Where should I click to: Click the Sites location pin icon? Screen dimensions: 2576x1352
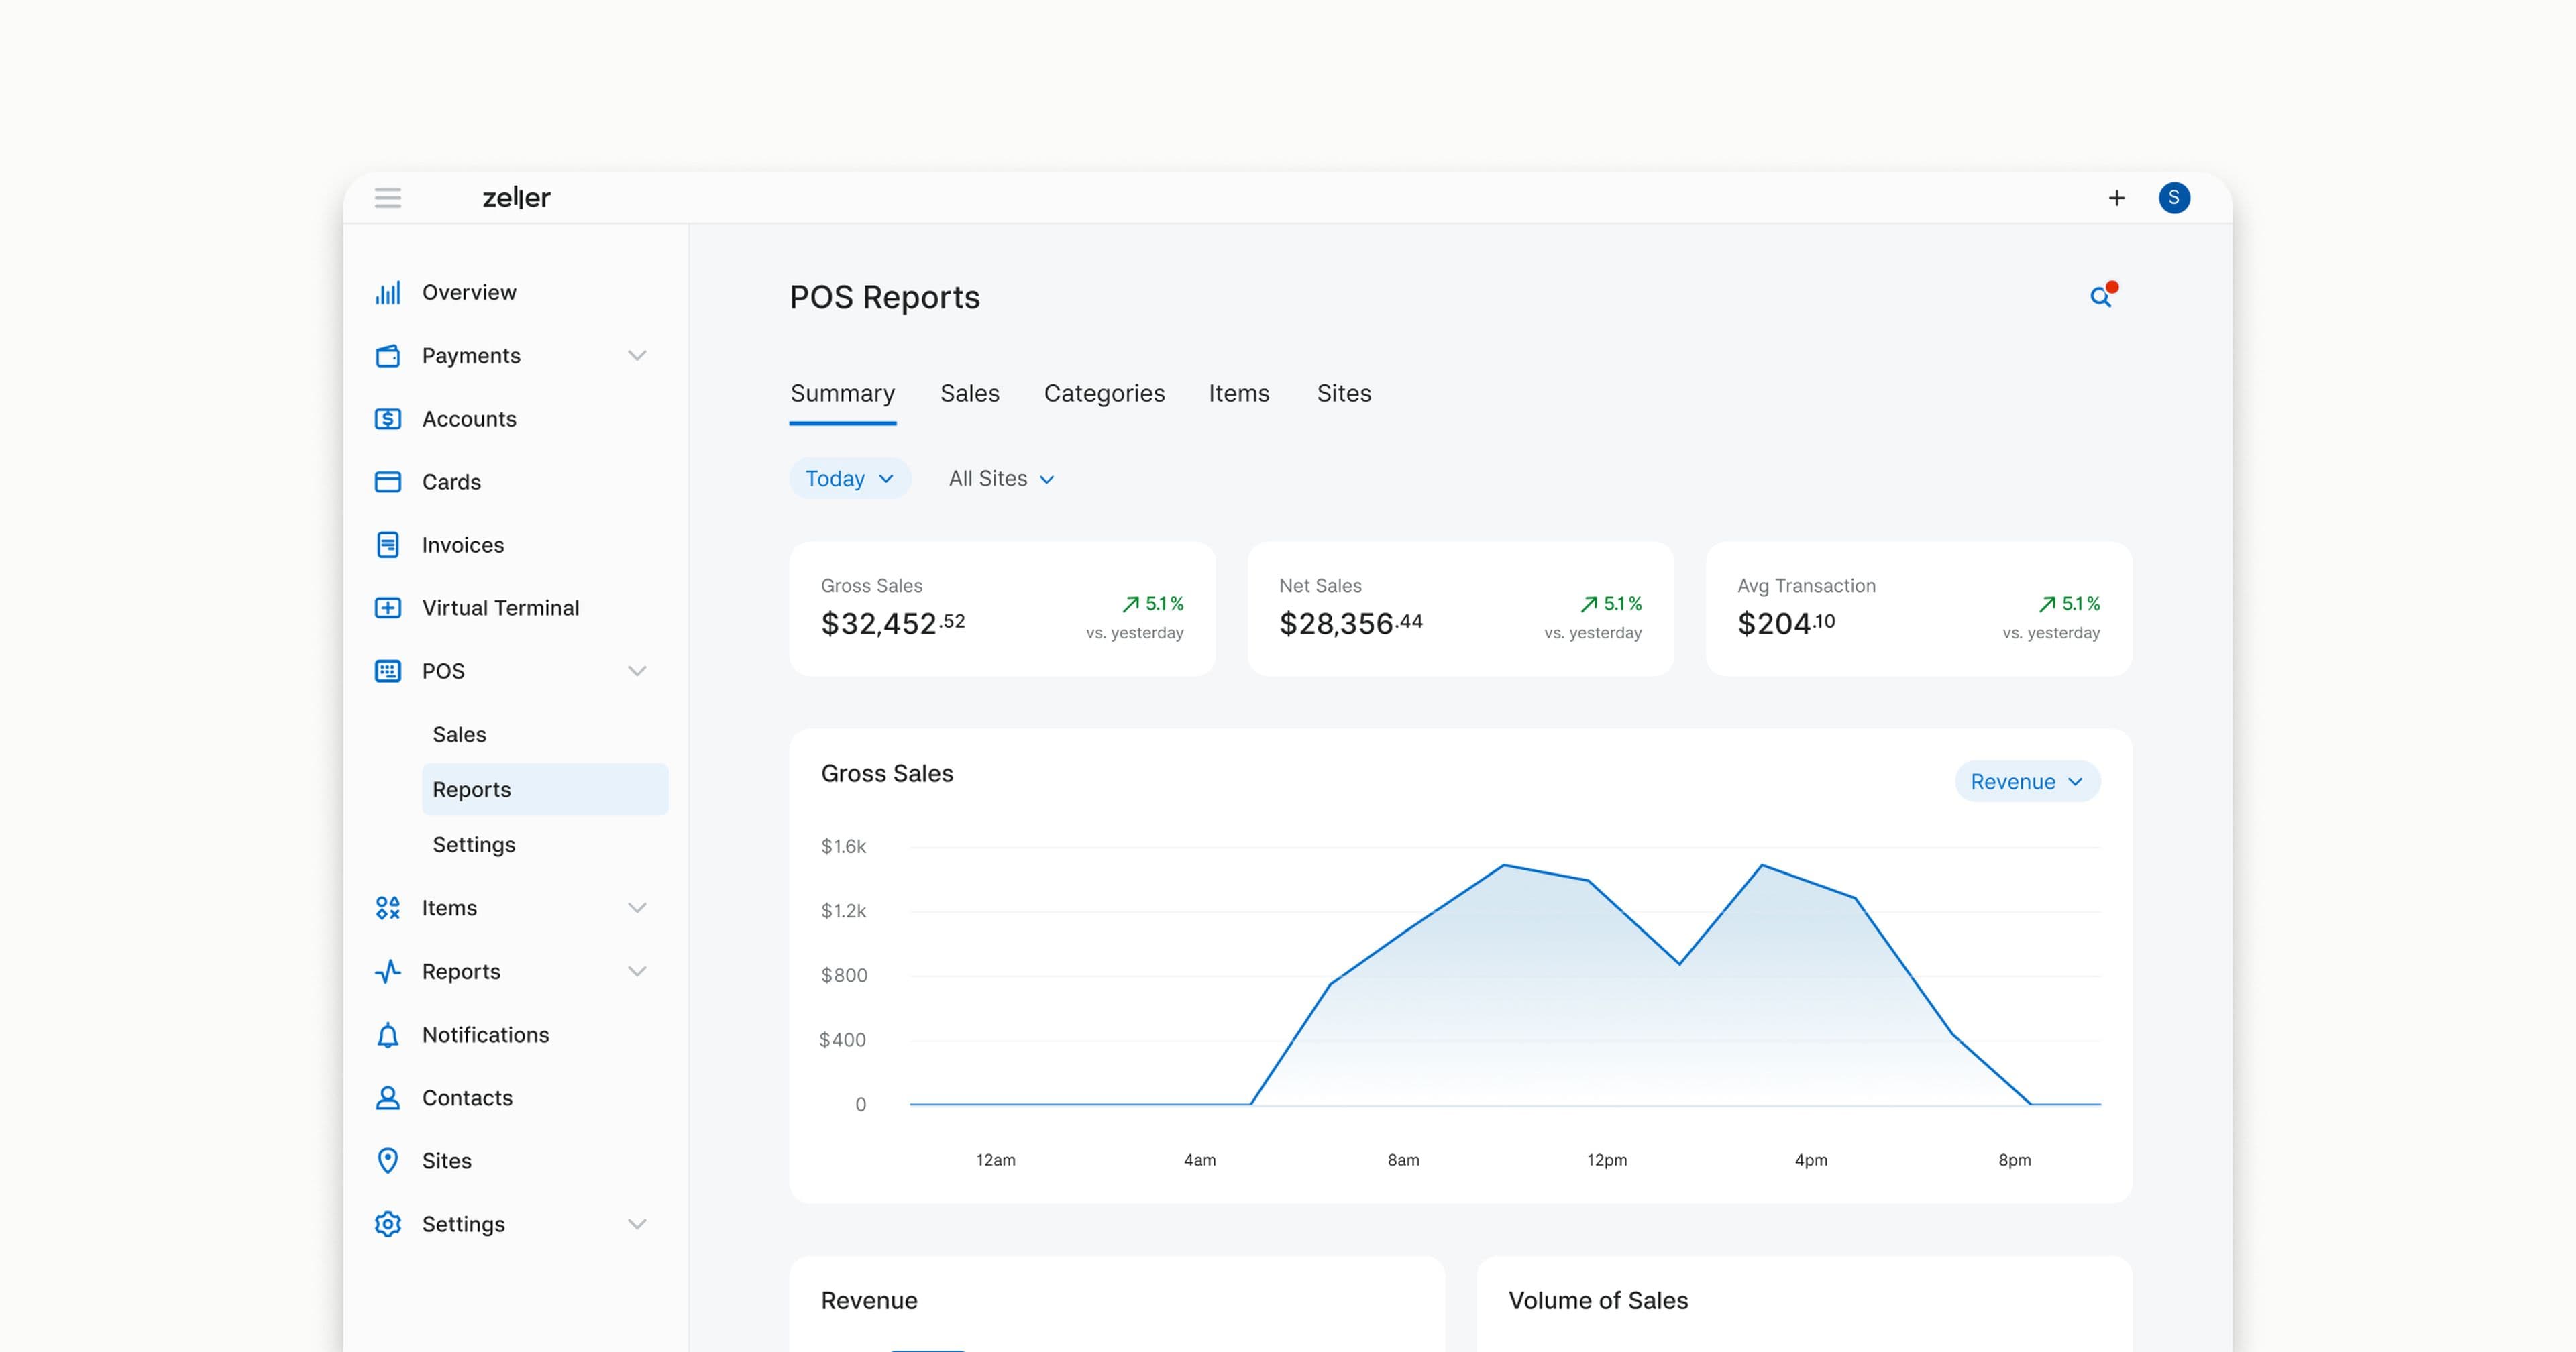388,1160
